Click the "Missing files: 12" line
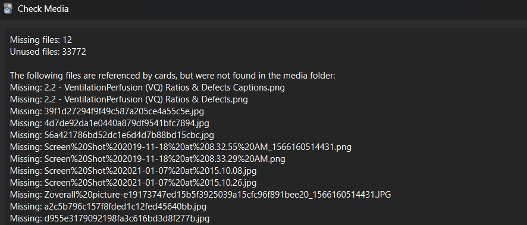This screenshot has height=225, width=527. tap(41, 40)
